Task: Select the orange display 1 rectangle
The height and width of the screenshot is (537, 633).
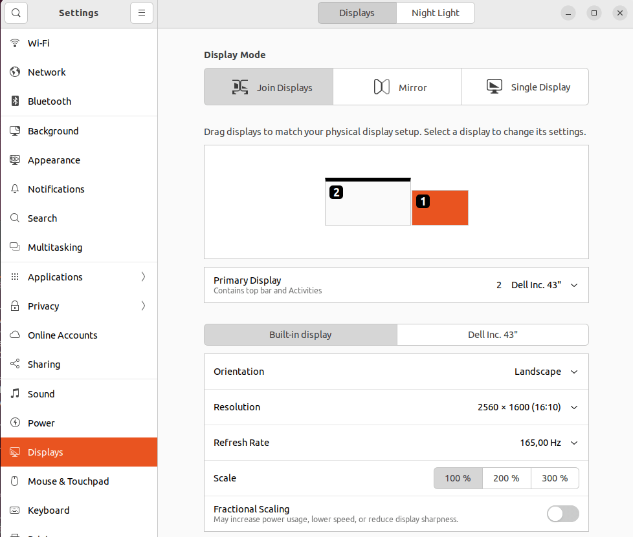Action: (440, 207)
